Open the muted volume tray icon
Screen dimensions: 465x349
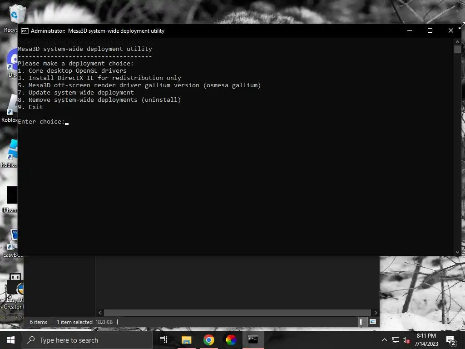coord(406,340)
